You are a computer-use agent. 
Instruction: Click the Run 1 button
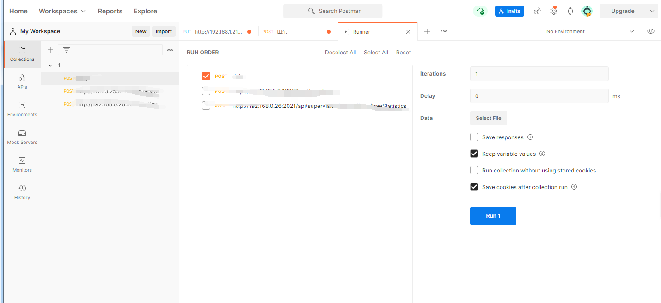[493, 216]
